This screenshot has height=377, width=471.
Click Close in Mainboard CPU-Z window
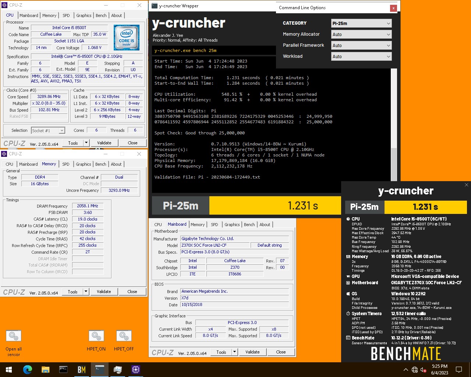pyautogui.click(x=281, y=352)
